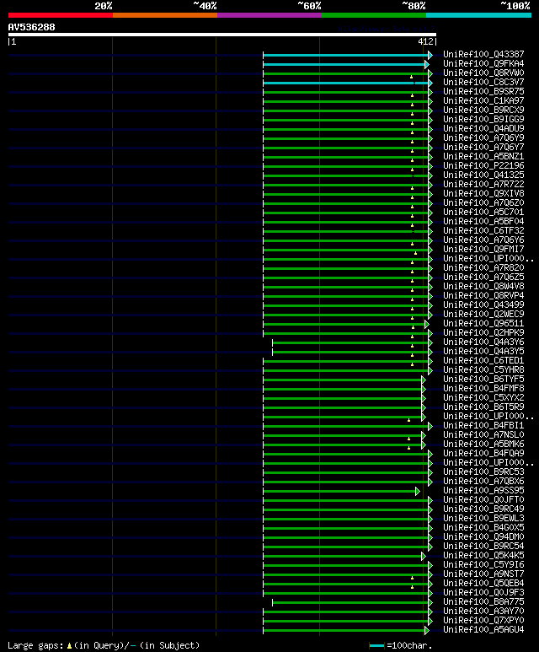The width and height of the screenshot is (539, 652).
Task: Select hit label UniRef100_A7QBX6
Action: pos(483,482)
